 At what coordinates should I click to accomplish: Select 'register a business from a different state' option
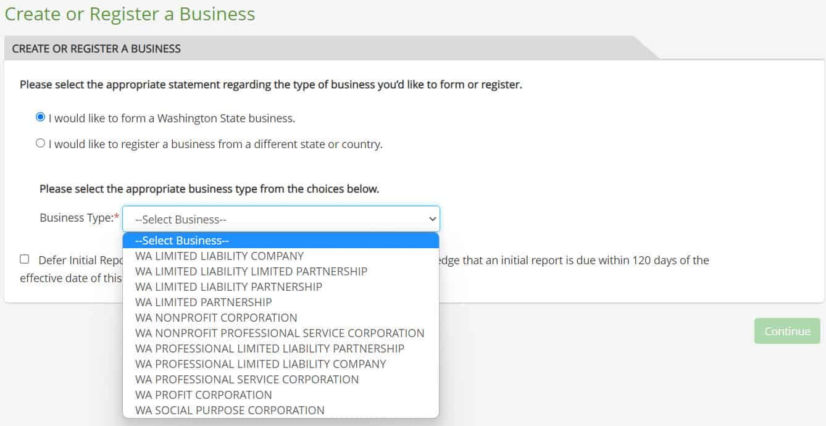tap(40, 143)
